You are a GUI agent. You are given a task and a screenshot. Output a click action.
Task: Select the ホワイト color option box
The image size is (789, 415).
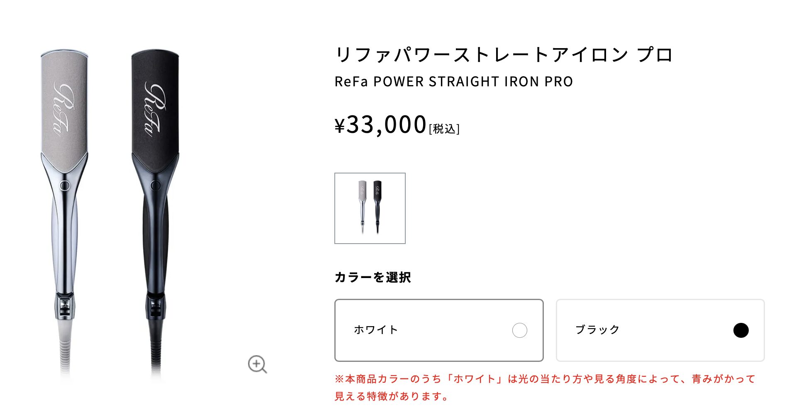coord(439,330)
